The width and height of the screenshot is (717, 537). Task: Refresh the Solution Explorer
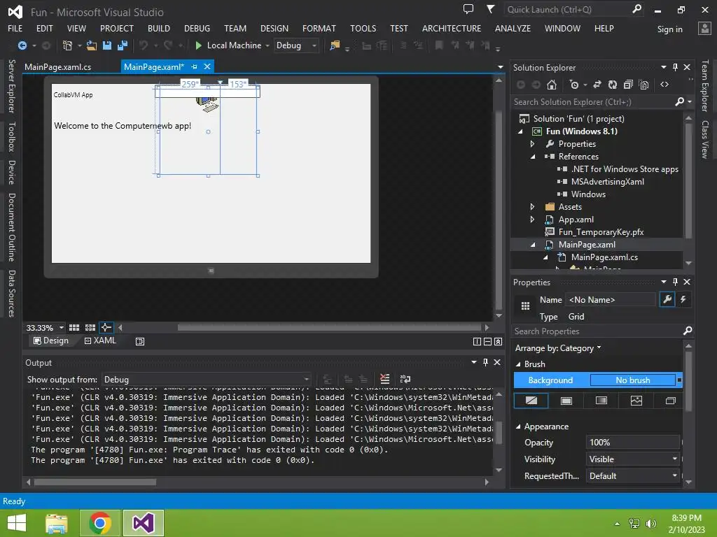point(612,85)
